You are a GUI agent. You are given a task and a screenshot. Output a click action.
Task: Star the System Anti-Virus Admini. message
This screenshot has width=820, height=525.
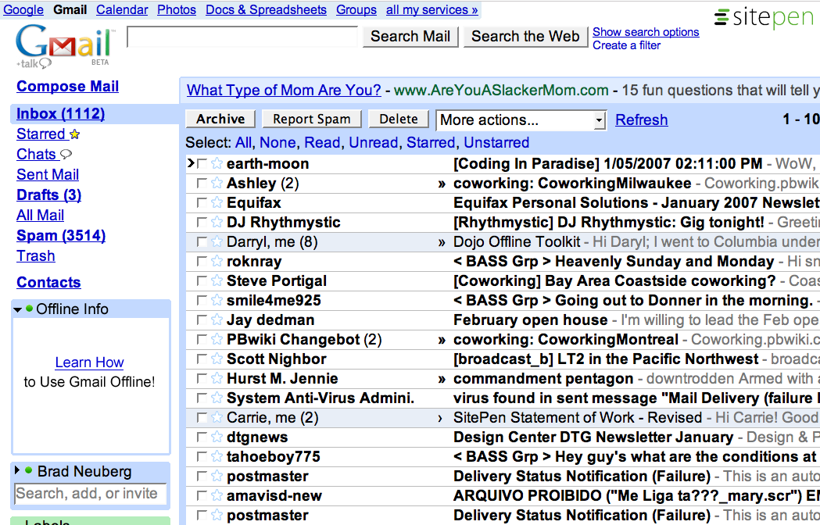[x=217, y=398]
